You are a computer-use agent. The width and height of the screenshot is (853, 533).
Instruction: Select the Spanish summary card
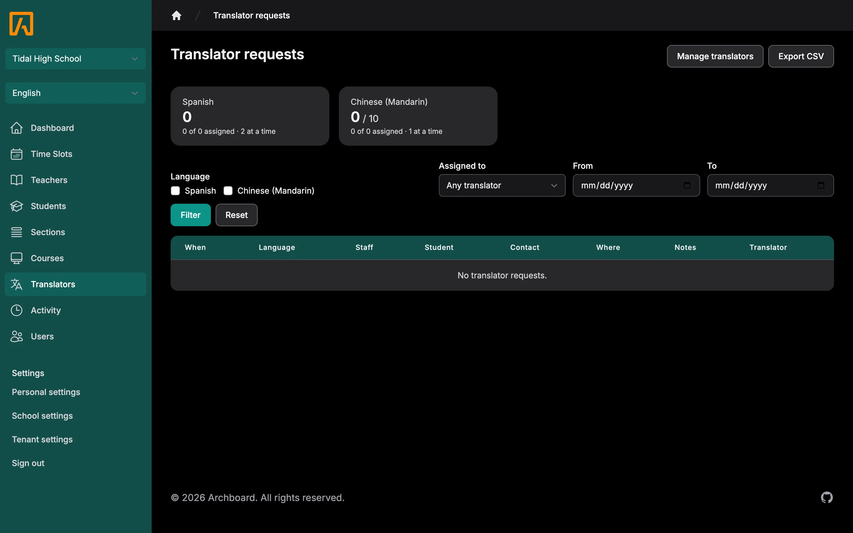pyautogui.click(x=250, y=116)
